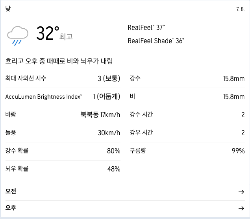Open the 오전 forecast arrow icon
Image resolution: width=250 pixels, height=219 pixels.
(x=241, y=192)
